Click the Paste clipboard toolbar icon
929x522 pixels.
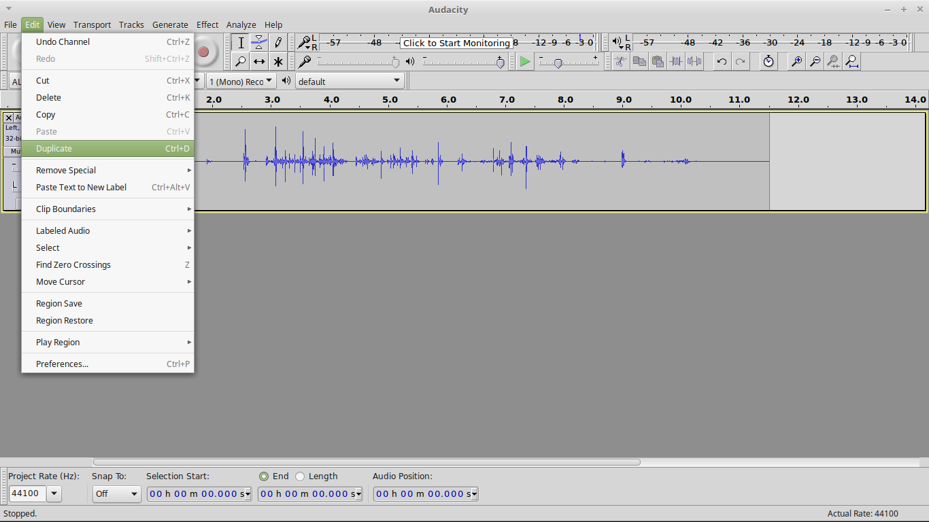click(x=658, y=62)
